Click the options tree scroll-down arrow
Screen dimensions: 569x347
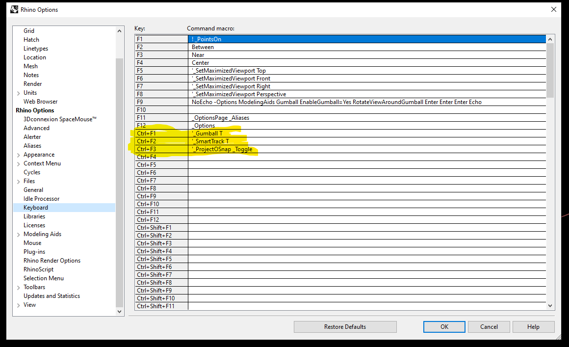coord(119,312)
